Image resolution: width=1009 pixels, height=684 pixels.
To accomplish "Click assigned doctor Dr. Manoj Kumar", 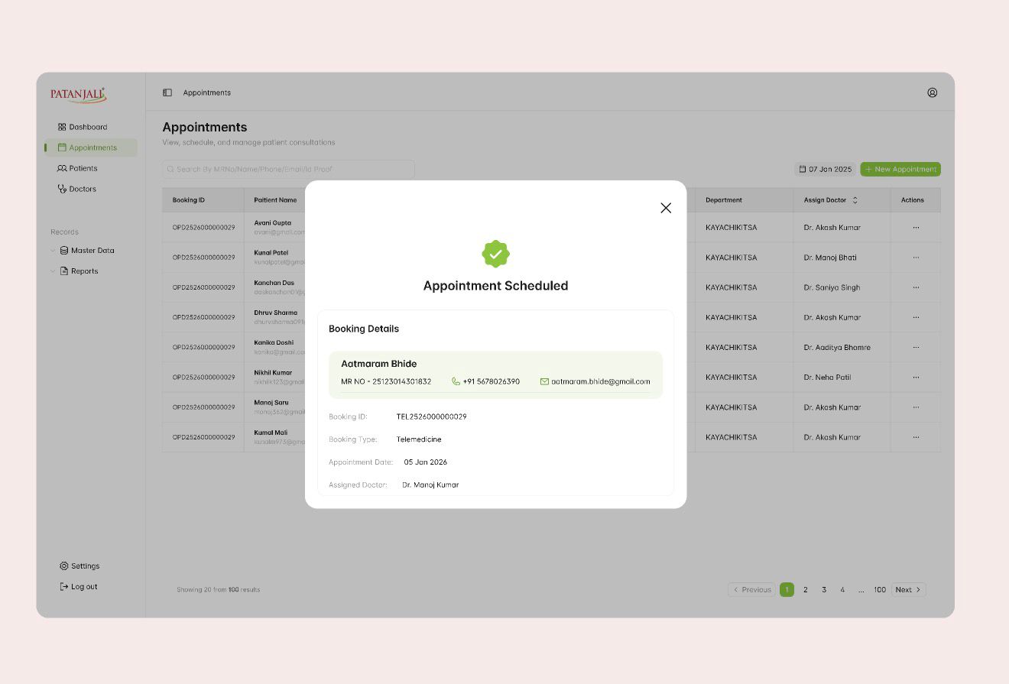I will point(430,485).
